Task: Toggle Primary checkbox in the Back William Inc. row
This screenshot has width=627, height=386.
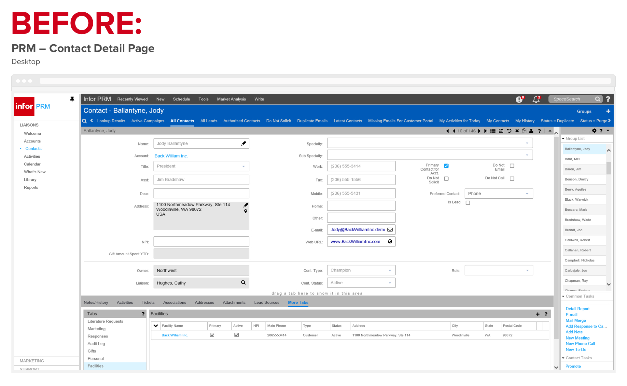Action: [x=212, y=335]
